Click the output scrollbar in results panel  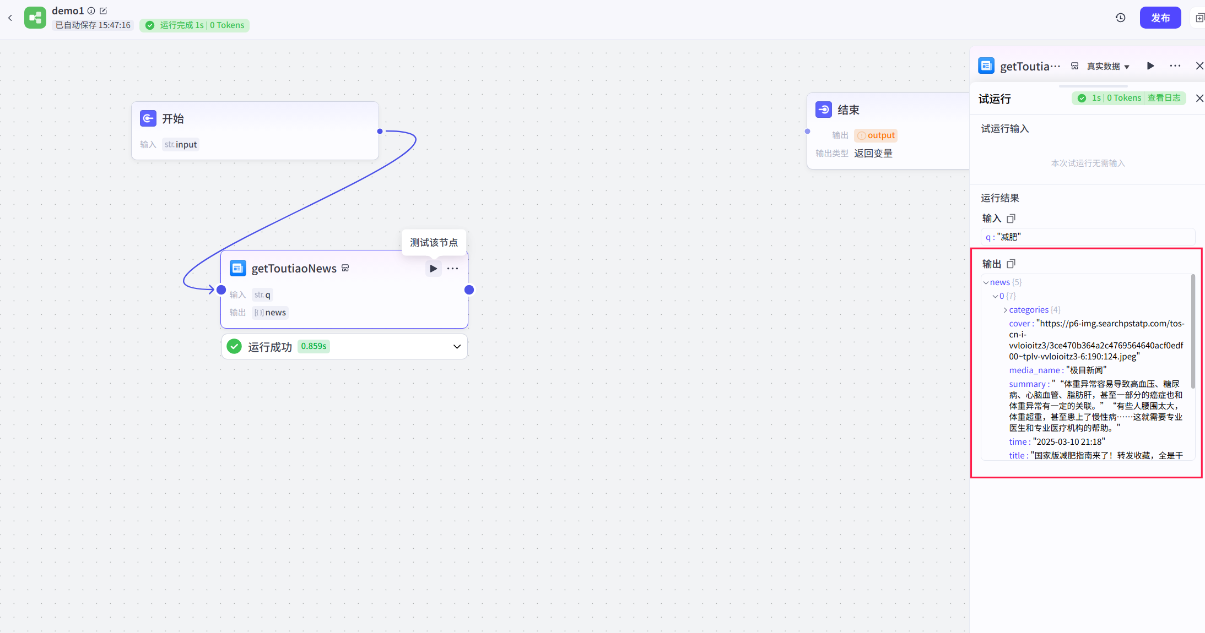click(1193, 330)
